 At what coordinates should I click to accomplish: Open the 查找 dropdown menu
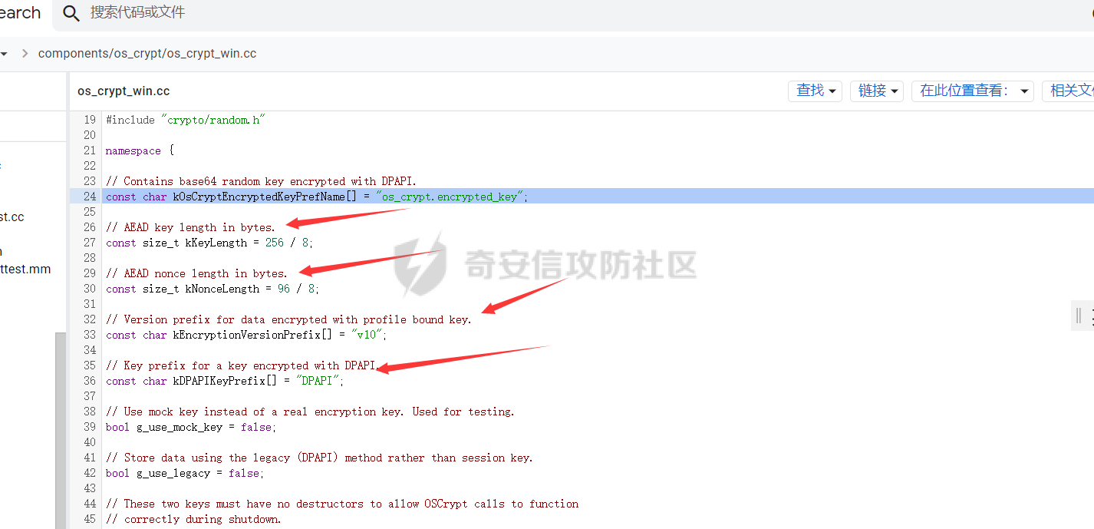point(815,91)
